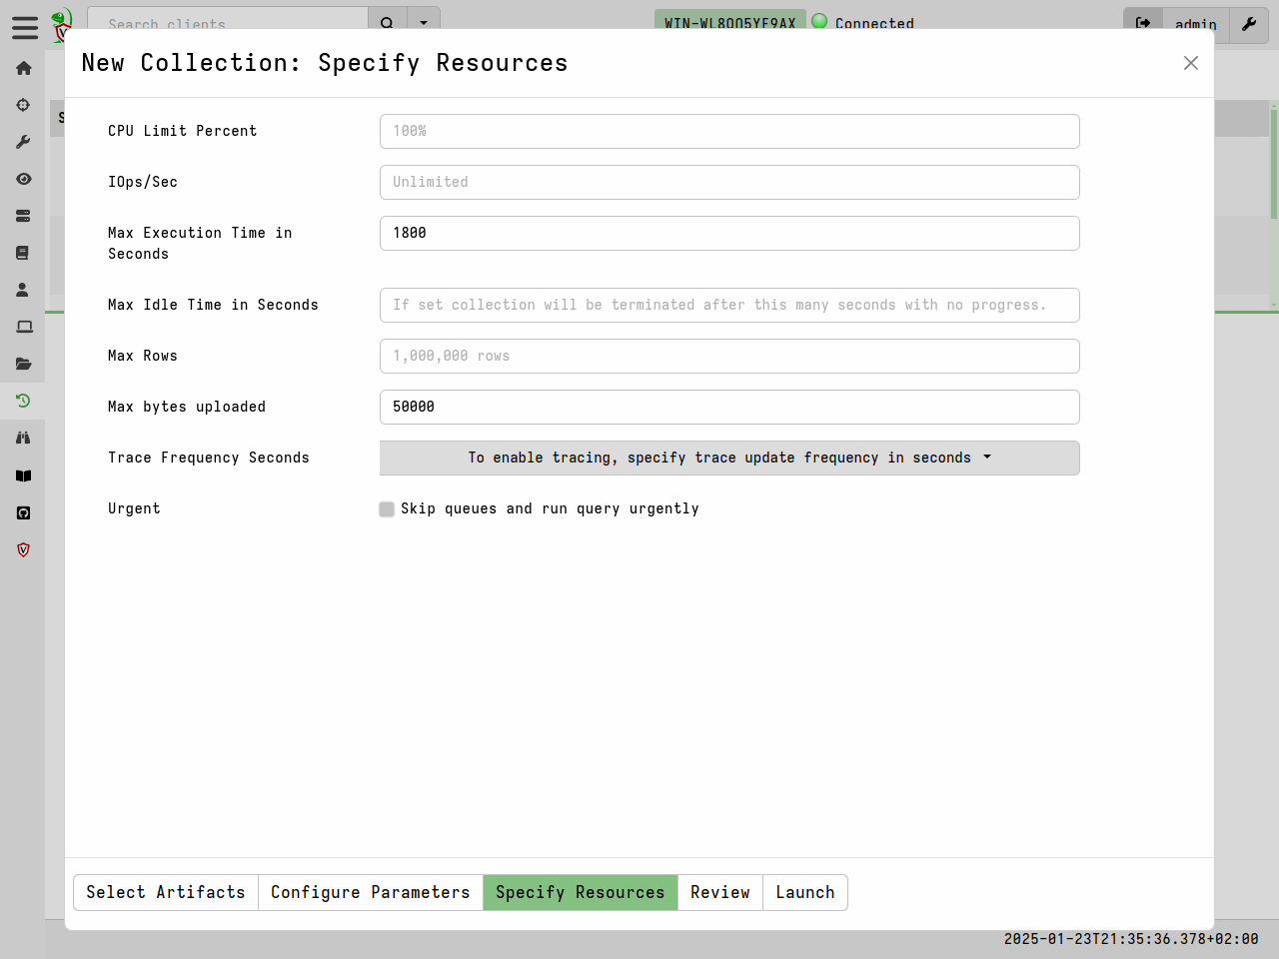Go to the Select Artifacts step
This screenshot has height=959, width=1279.
[165, 892]
